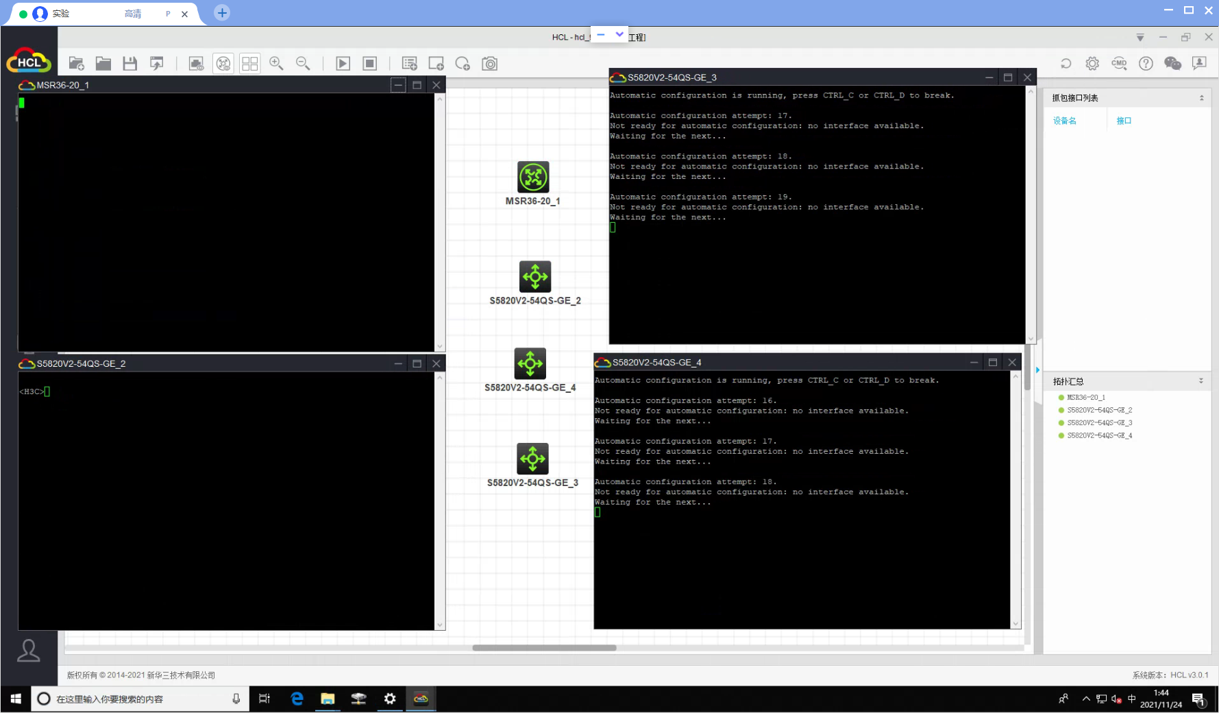Click the export project icon
Screen dimensions: 1219x713
click(156, 64)
